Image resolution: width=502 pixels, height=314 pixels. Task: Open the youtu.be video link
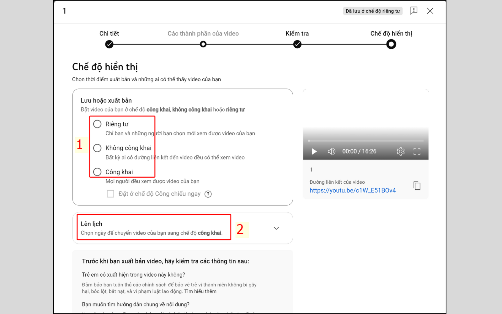(353, 190)
